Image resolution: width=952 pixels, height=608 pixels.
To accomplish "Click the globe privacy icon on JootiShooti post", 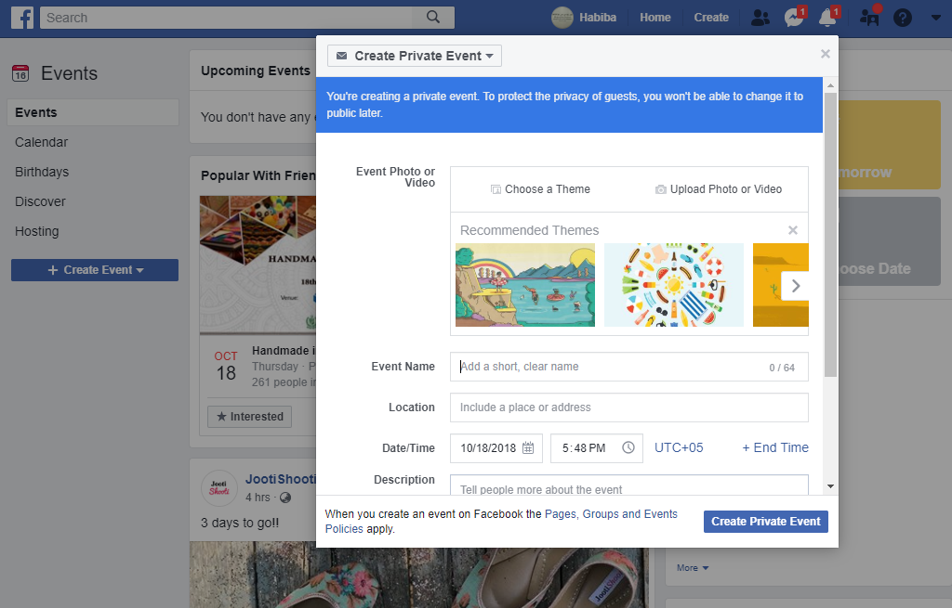I will click(x=285, y=498).
